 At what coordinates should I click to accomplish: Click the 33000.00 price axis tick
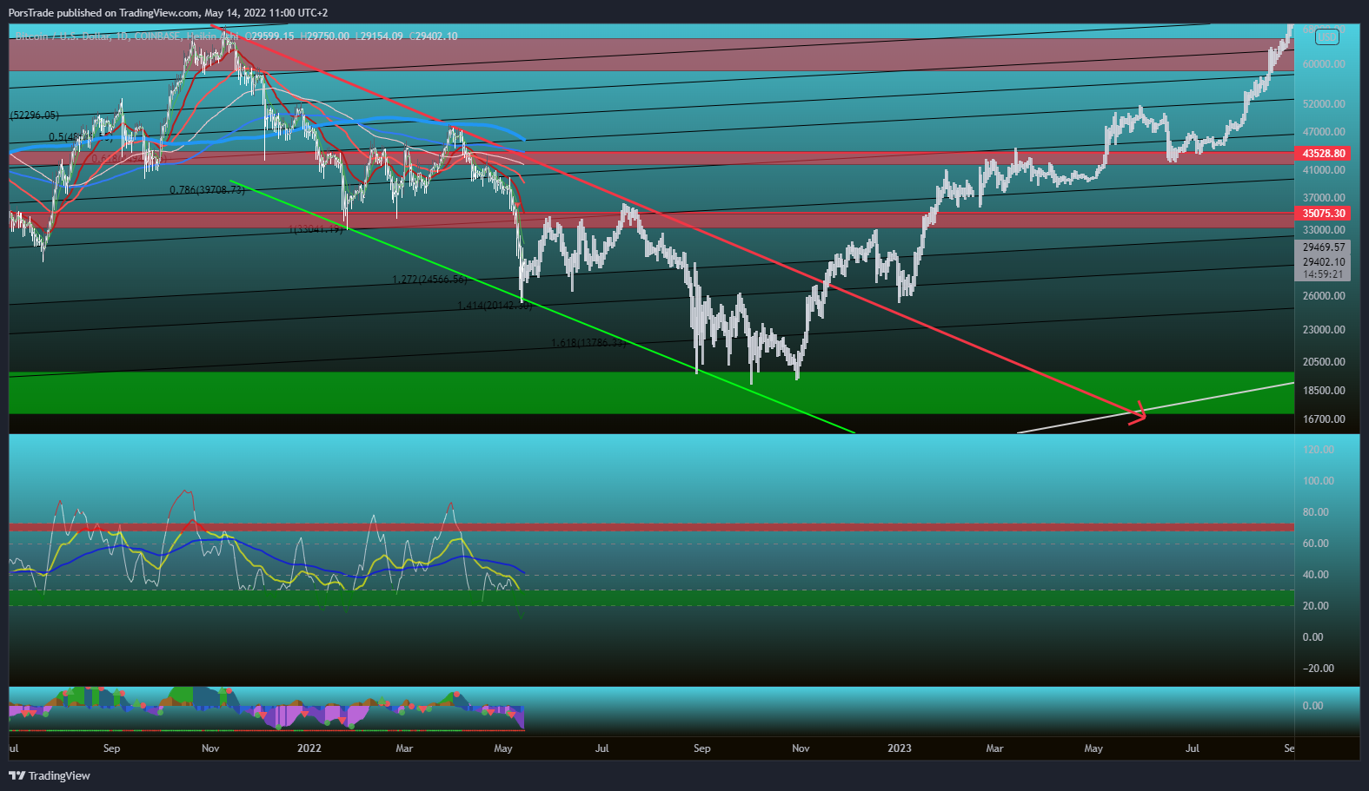[x=1324, y=230]
